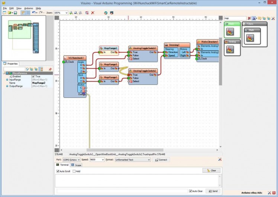Clear the component search filter icon
The height and width of the screenshot is (197, 278).
pos(249,18)
